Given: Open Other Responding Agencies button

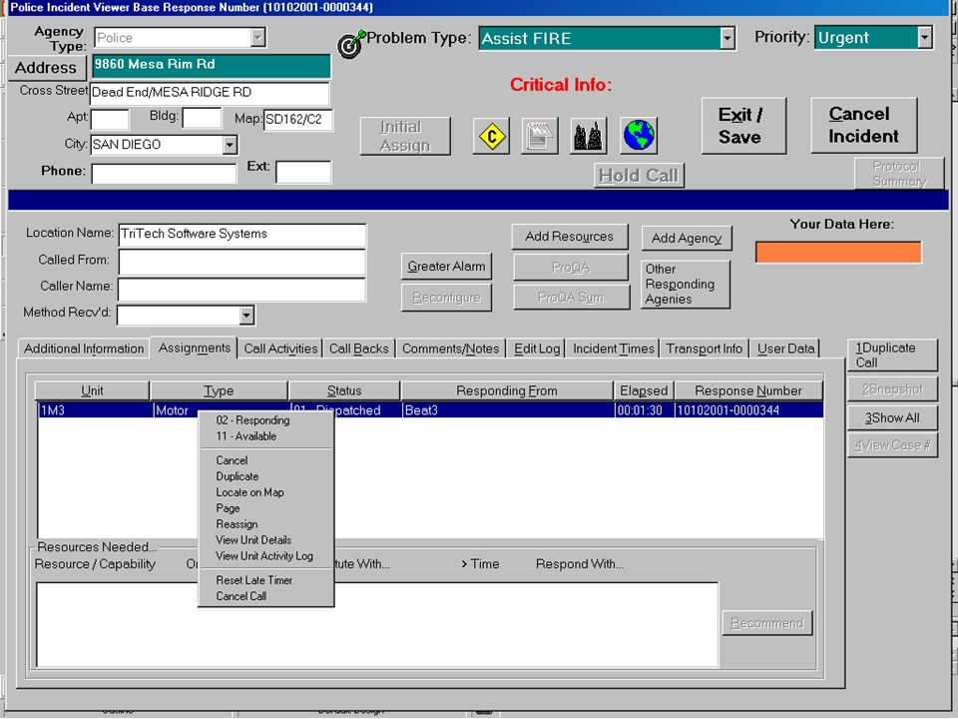Looking at the screenshot, I should coord(685,285).
